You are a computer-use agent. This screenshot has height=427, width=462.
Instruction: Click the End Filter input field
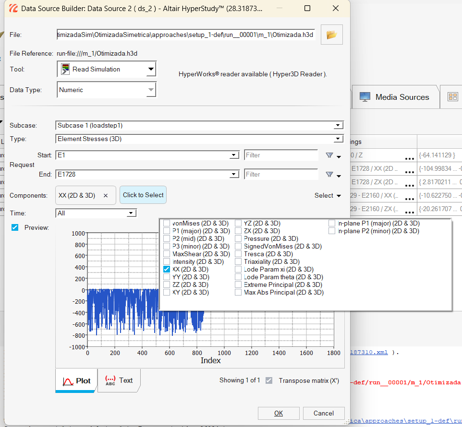(x=281, y=174)
